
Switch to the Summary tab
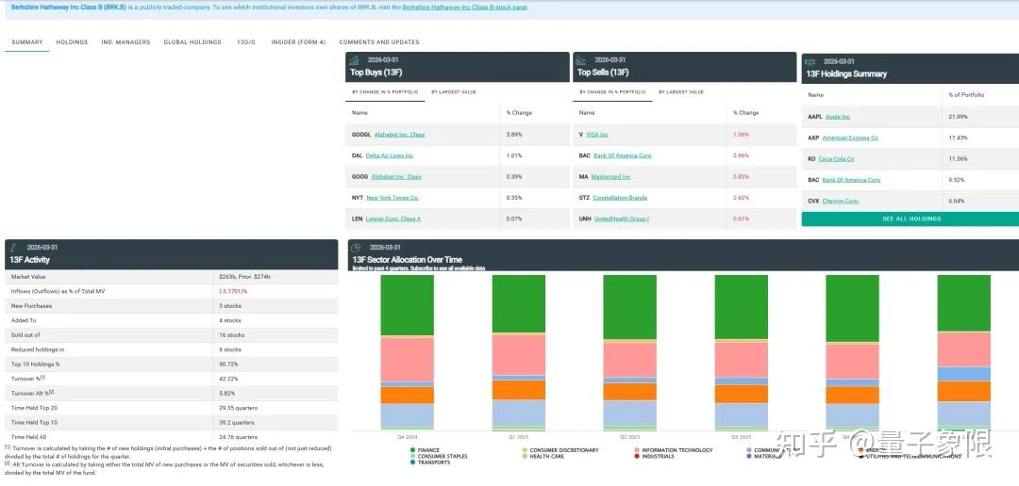27,42
